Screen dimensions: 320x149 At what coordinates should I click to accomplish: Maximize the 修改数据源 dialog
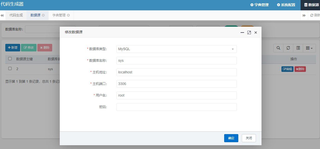pos(249,33)
